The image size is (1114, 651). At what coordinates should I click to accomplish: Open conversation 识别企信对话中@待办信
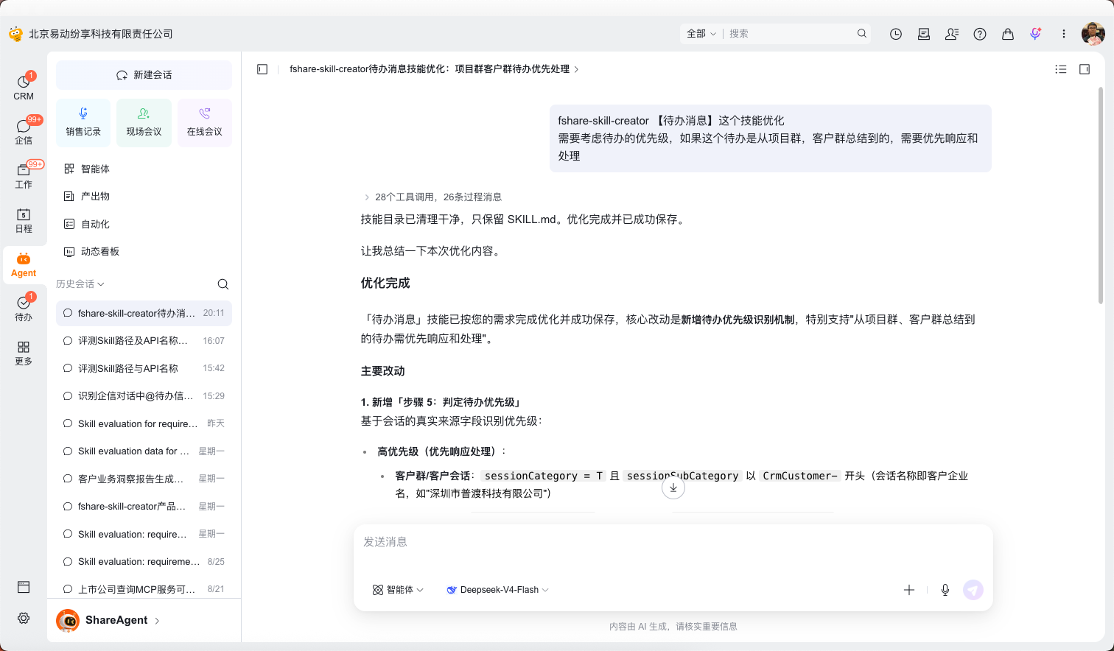coord(144,396)
